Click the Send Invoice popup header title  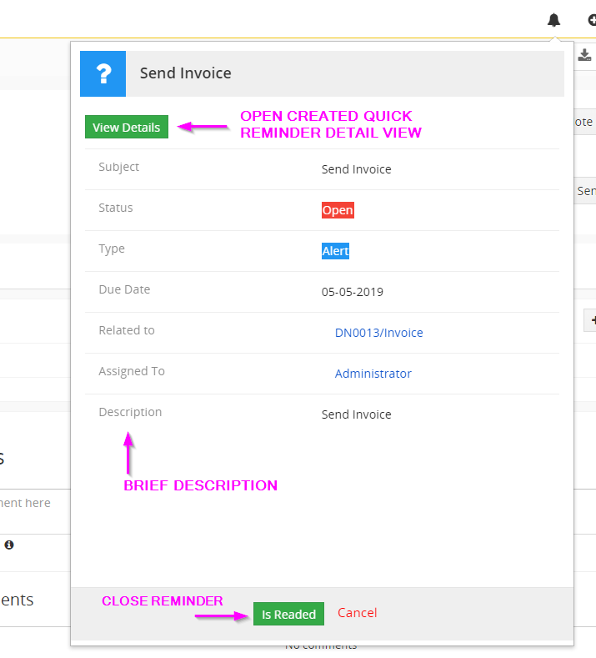(185, 73)
